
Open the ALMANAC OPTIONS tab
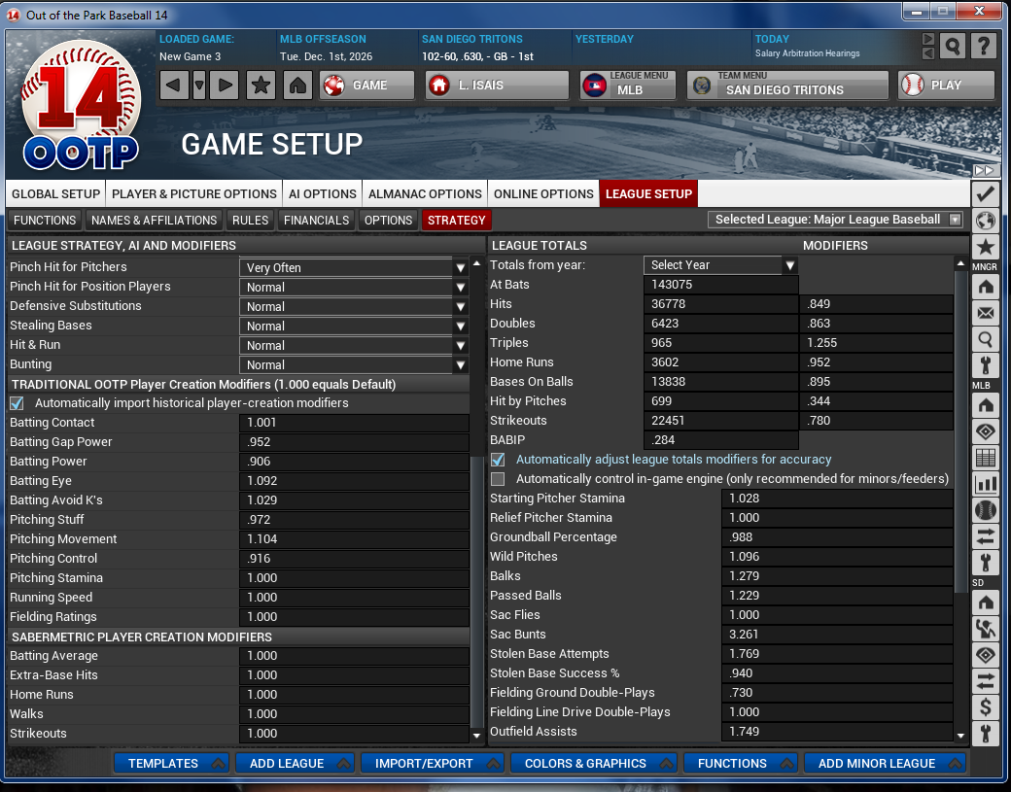click(x=425, y=193)
